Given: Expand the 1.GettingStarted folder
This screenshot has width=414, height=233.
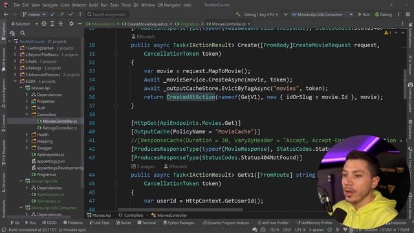Looking at the screenshot, I should pyautogui.click(x=15, y=48).
